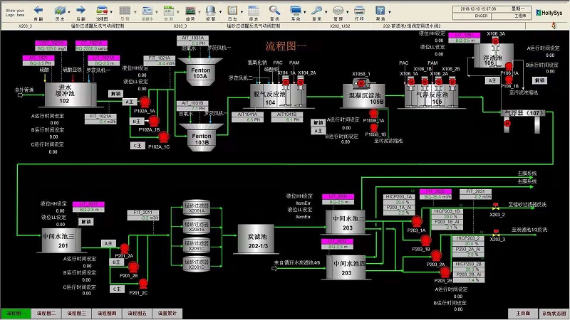Toggle the 'A主' selector near P102A_1A
Screen dimensions: 570x320
(130, 102)
